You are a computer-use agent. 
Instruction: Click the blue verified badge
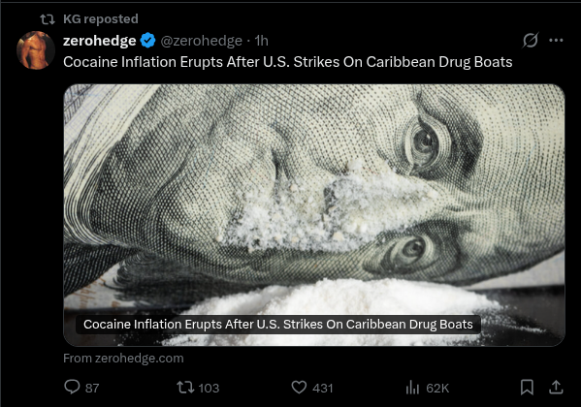pos(147,41)
